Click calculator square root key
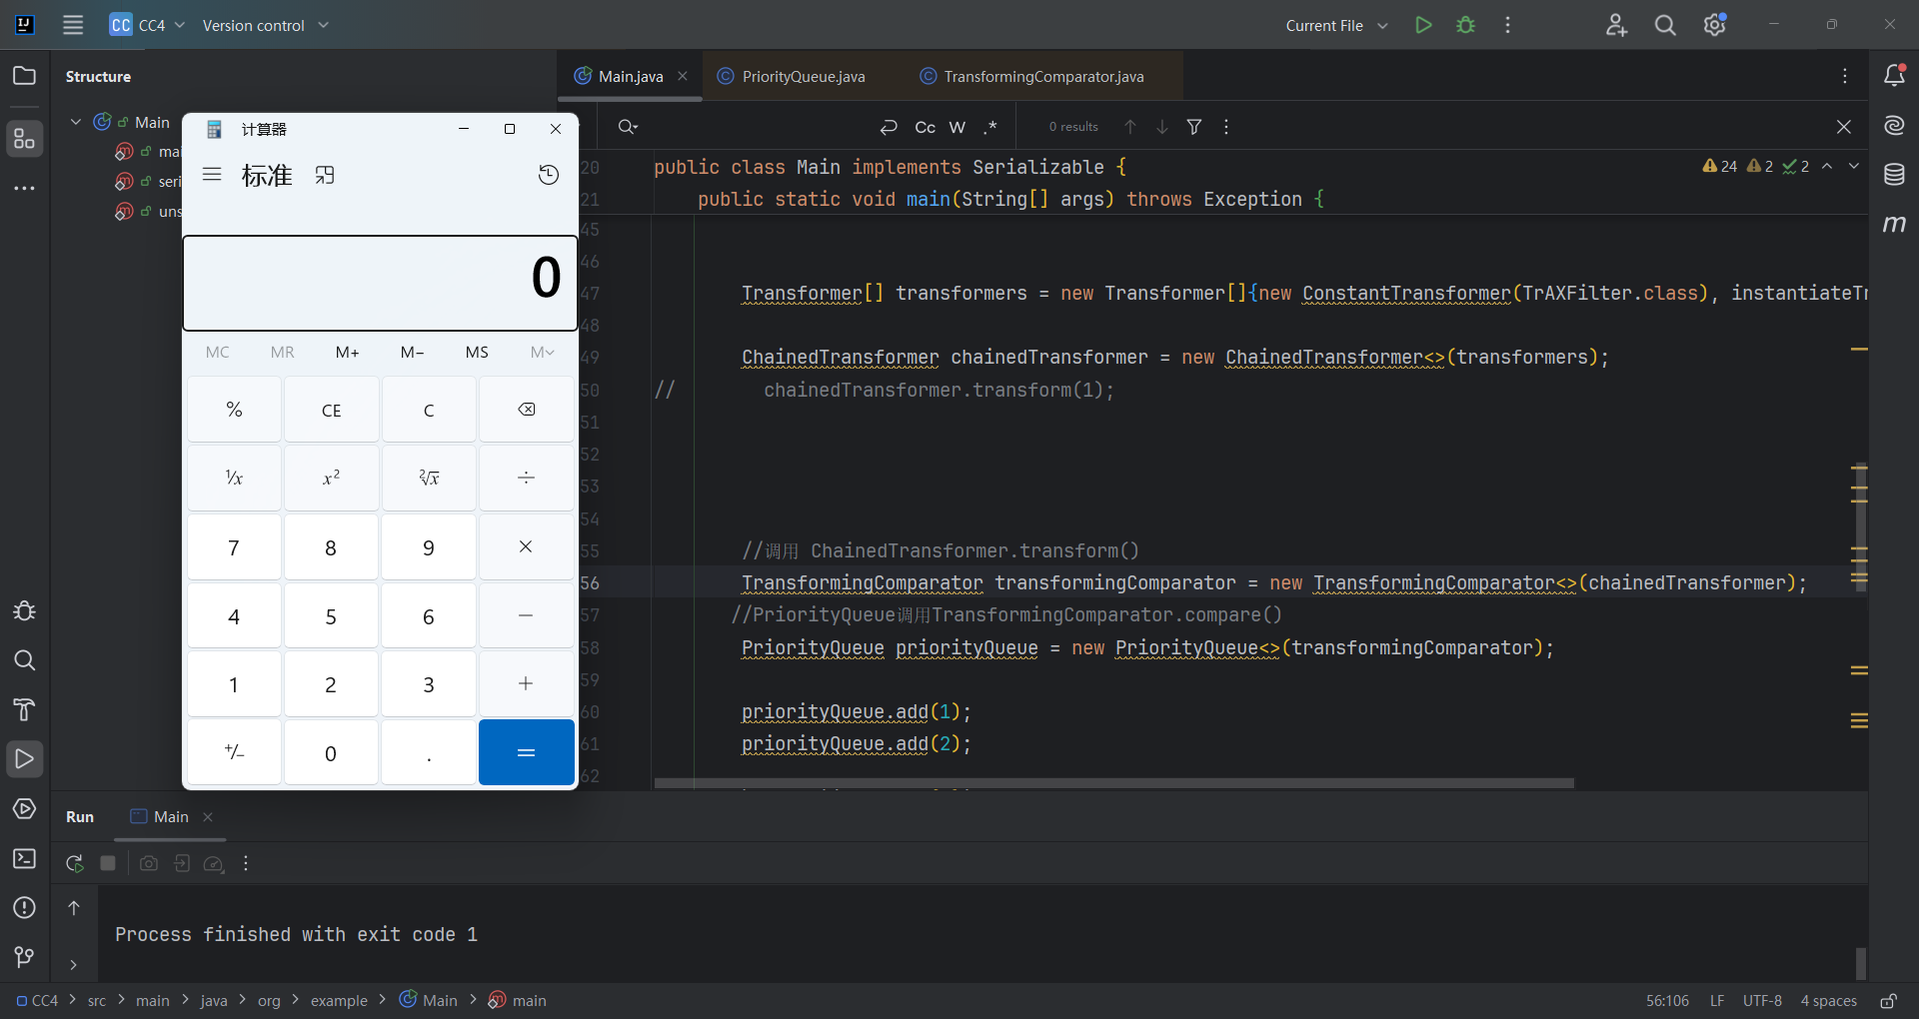This screenshot has width=1919, height=1019. point(429,478)
